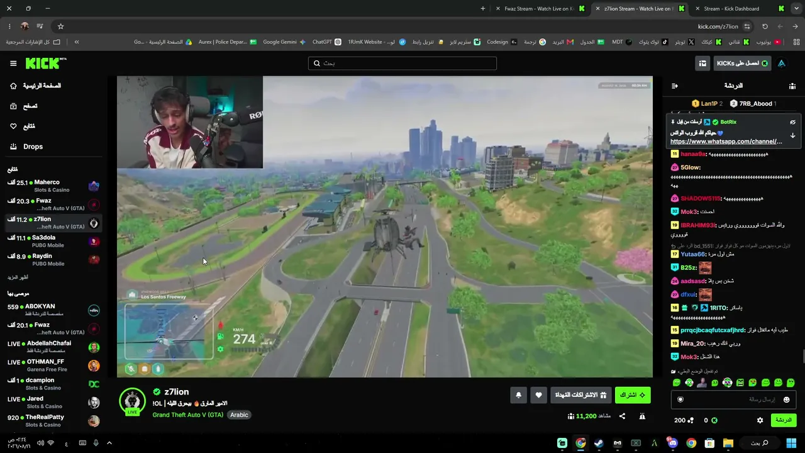
Task: Click the stream video player
Action: [x=385, y=226]
